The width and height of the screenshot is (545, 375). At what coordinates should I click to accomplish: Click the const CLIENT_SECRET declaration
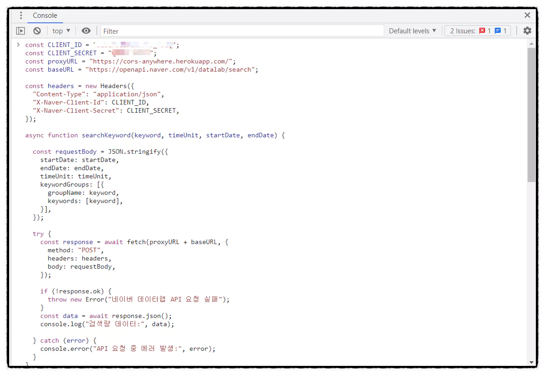point(91,53)
